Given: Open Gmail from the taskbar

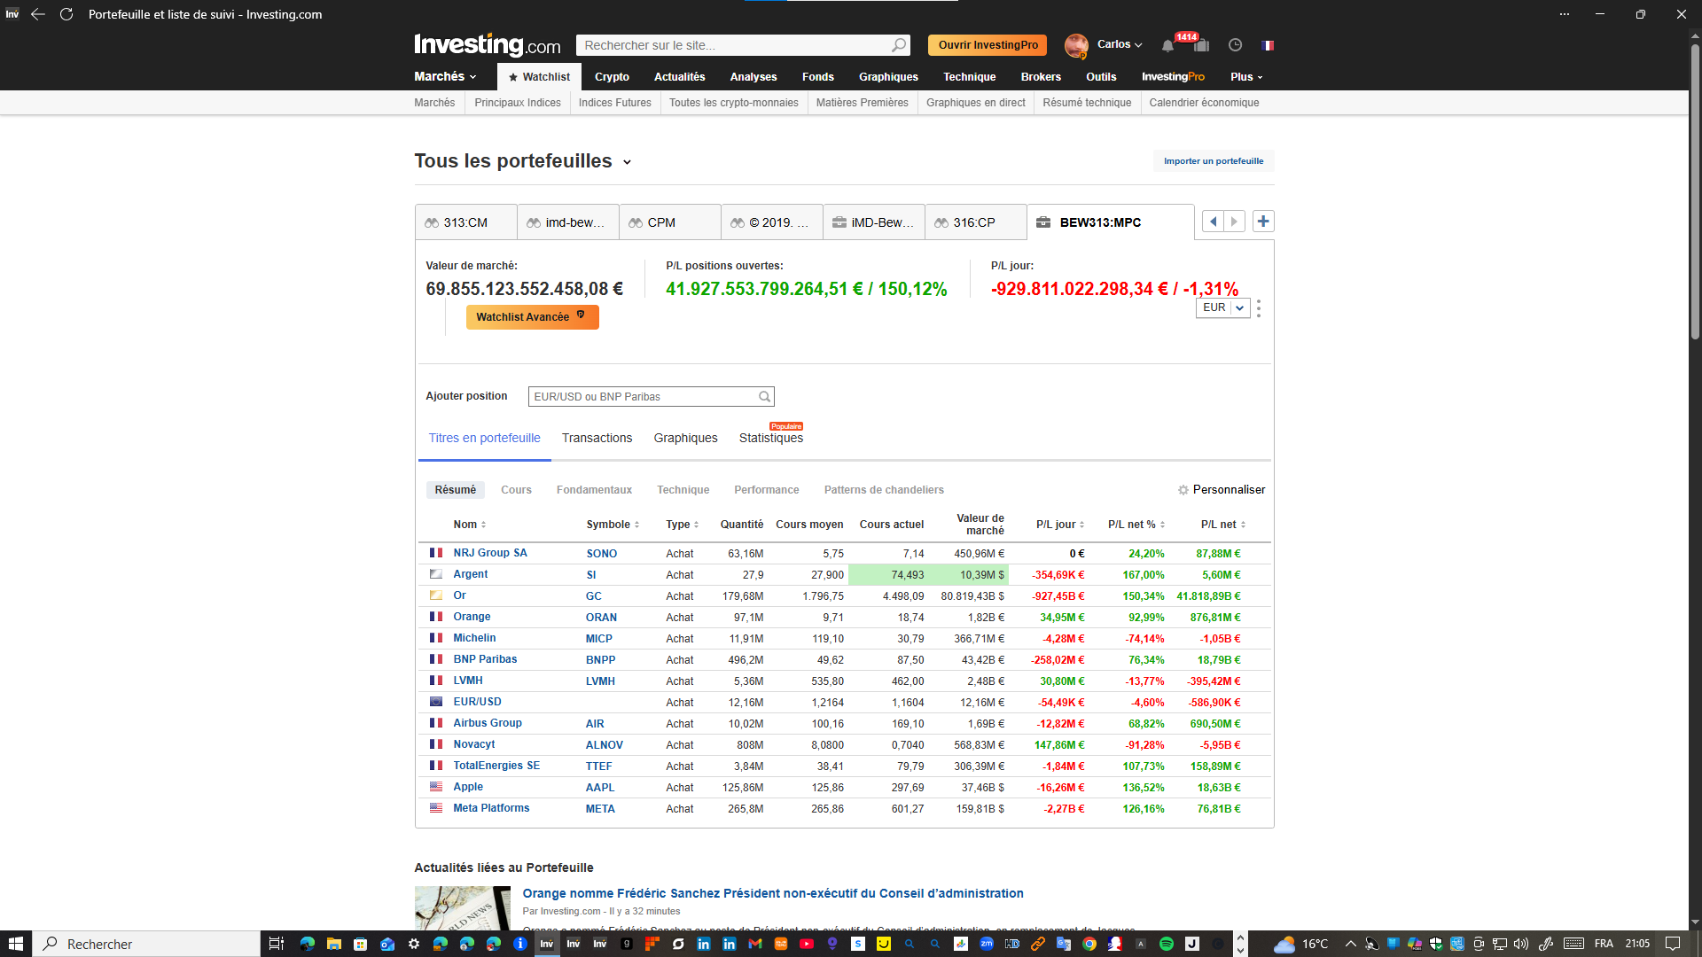Looking at the screenshot, I should (x=755, y=944).
